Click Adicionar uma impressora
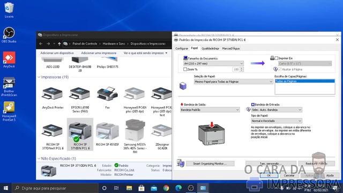 click(x=99, y=53)
